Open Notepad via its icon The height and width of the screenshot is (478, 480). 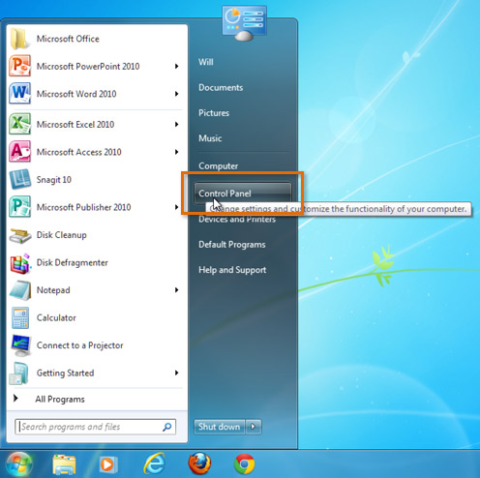(x=20, y=290)
